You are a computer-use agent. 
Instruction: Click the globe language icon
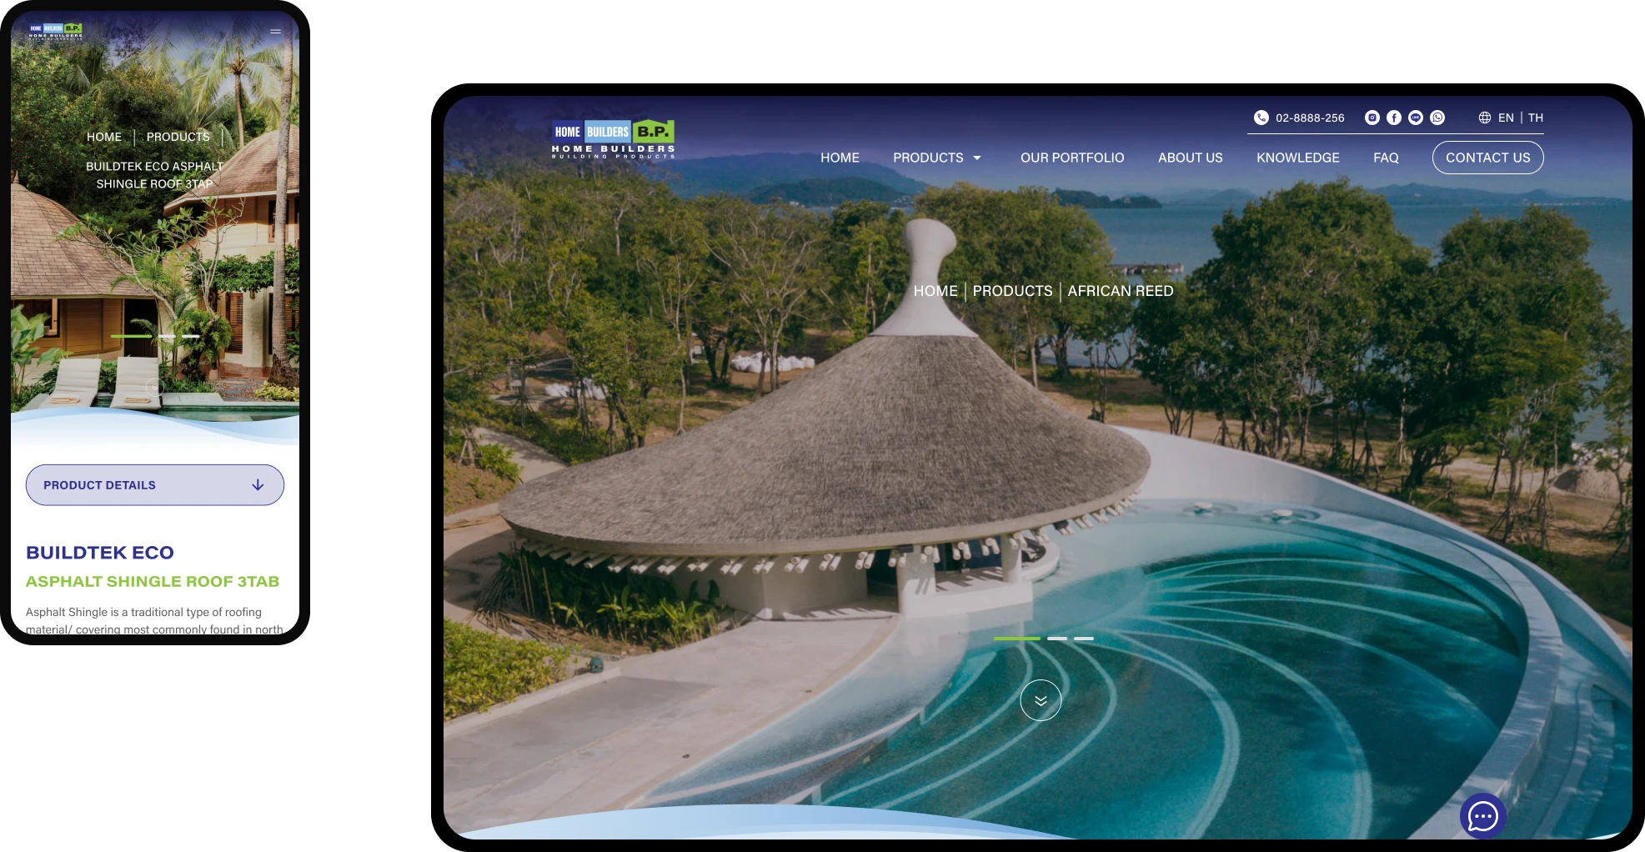pos(1485,118)
